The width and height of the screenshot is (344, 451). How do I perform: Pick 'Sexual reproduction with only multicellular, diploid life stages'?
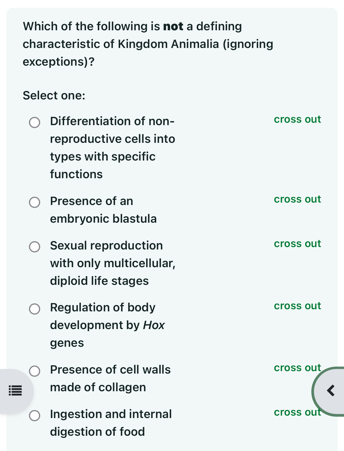(x=34, y=247)
